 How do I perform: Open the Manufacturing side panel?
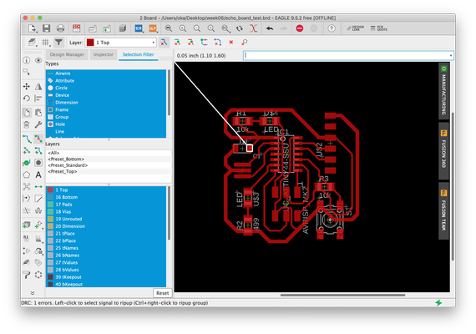tap(443, 90)
